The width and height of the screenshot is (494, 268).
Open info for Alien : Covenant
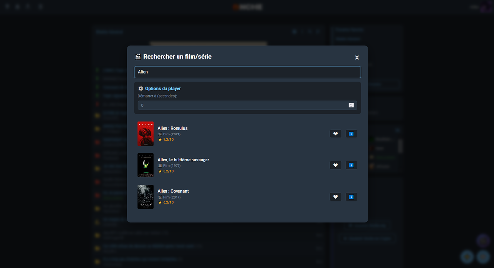351,197
